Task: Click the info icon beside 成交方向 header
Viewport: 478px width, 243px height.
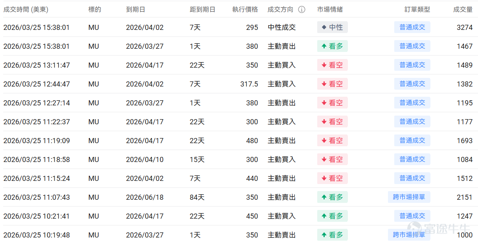Action: tap(302, 9)
